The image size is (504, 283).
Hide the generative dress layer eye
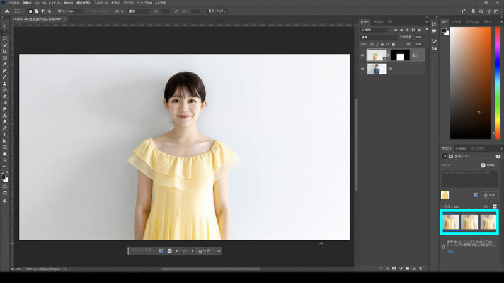362,55
